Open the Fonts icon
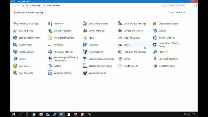Viewport: 208px width, 117px height. [x=85, y=38]
